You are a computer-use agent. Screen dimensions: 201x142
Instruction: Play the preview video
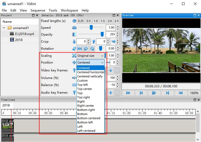(x=154, y=93)
